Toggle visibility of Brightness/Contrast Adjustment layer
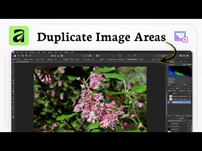The width and height of the screenshot is (202, 151). click(x=190, y=99)
